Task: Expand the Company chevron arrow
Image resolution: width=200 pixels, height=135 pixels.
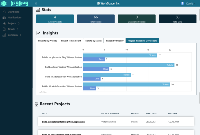Action: point(20,35)
